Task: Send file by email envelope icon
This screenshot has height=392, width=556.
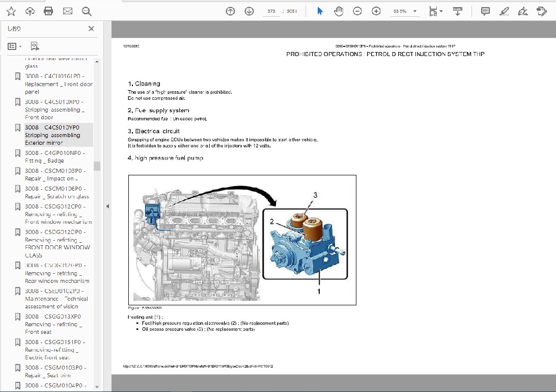Action: [x=67, y=11]
